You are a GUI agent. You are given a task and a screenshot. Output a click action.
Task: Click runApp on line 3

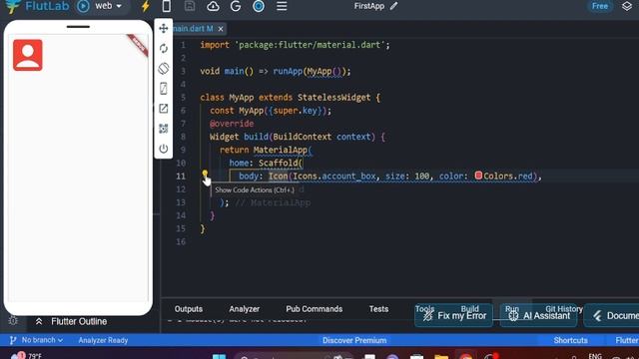[x=288, y=71]
